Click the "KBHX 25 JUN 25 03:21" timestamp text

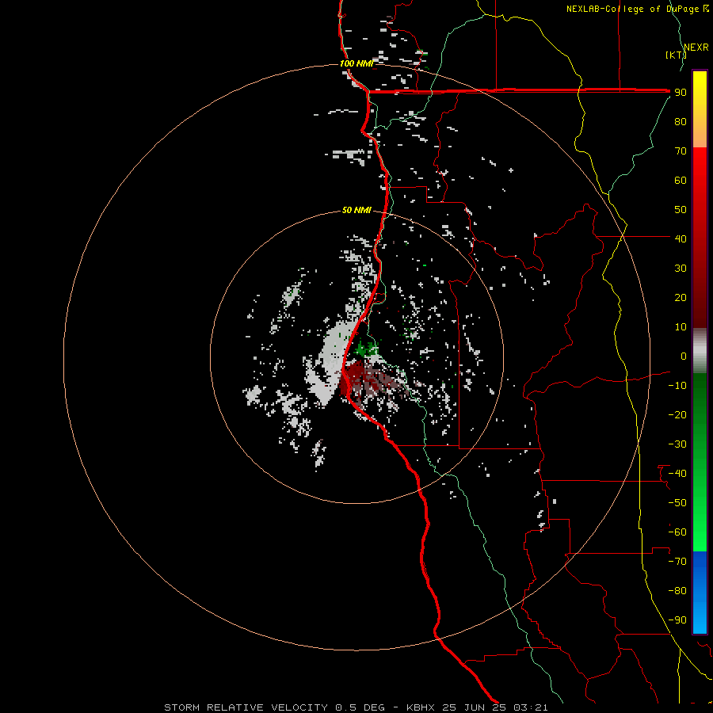pyautogui.click(x=477, y=707)
